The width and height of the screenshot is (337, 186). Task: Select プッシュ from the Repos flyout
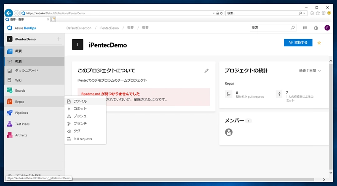click(86, 116)
